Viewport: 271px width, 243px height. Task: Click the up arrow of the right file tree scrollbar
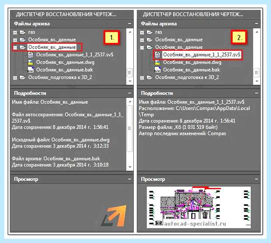click(257, 32)
